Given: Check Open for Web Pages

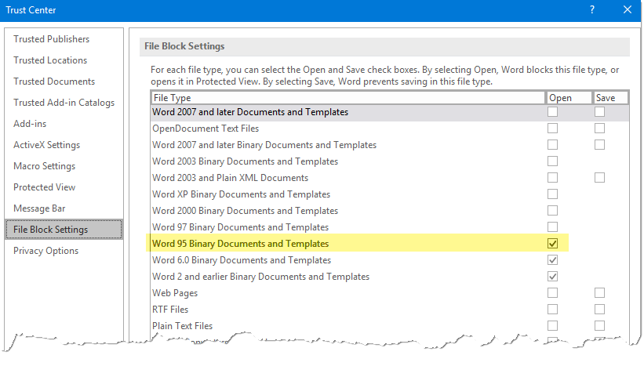Looking at the screenshot, I should 552,292.
